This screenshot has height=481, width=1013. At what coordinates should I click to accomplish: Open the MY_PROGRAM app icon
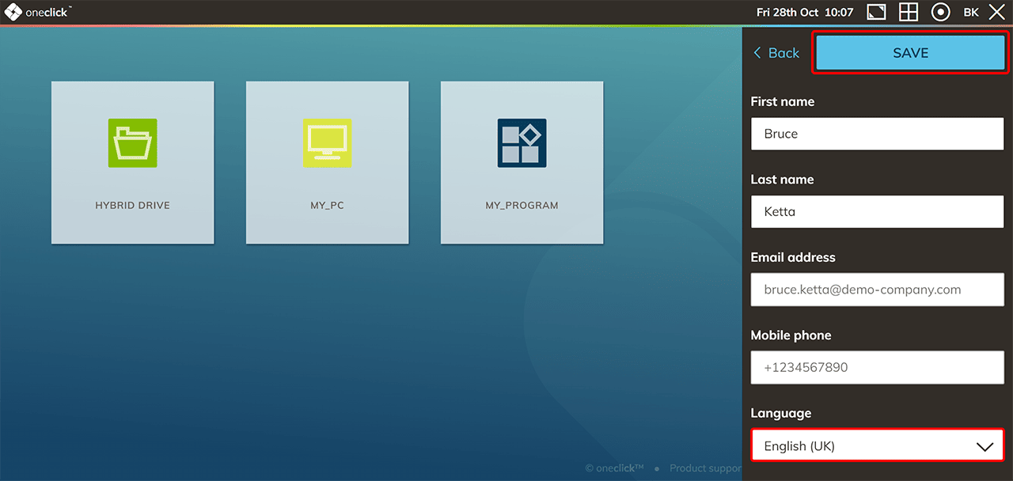tap(522, 143)
